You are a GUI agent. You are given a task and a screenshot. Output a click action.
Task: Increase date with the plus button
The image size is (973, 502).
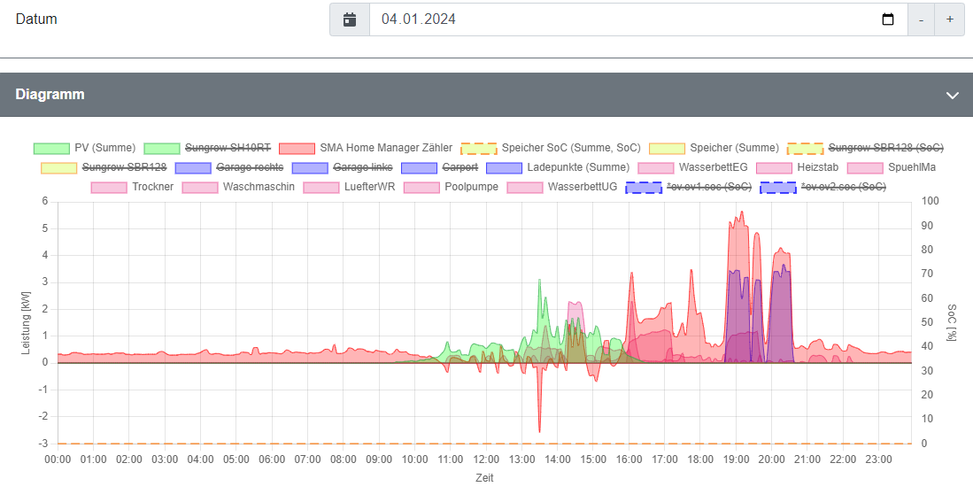point(950,19)
